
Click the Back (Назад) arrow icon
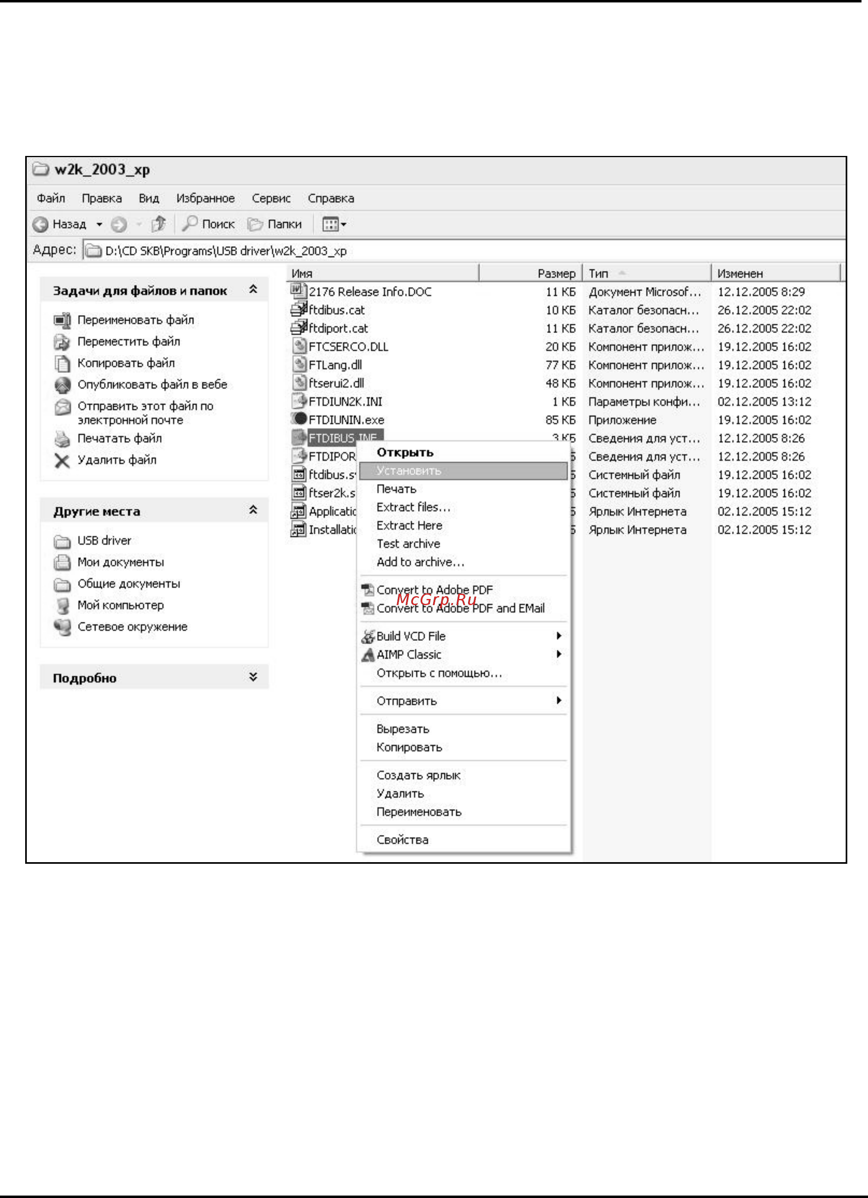(x=41, y=225)
